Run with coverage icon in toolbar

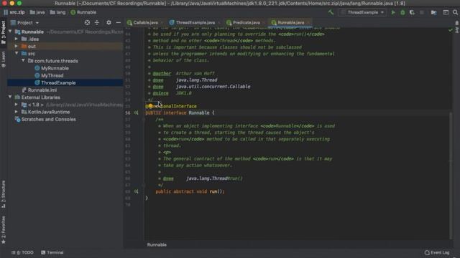click(412, 12)
